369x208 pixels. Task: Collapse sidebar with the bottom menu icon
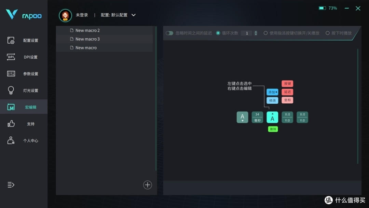pos(11,185)
